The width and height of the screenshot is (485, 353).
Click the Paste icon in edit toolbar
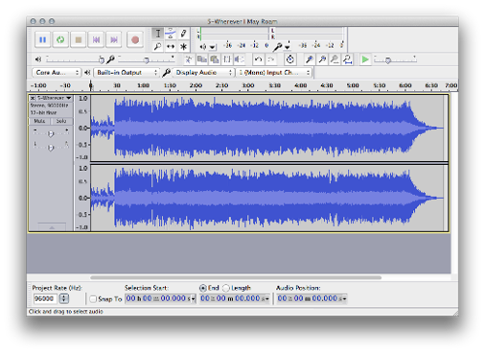click(x=214, y=59)
